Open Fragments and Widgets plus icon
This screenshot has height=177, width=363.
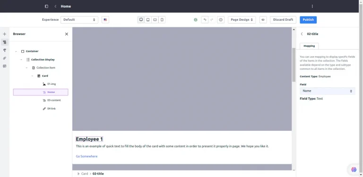[x=4, y=34]
